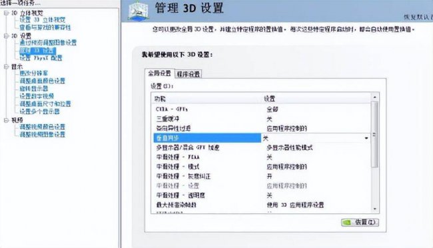Viewport: 433px width, 248px height.
Task: Collapse the 3D 设置 tree node
Action: (x=7, y=35)
